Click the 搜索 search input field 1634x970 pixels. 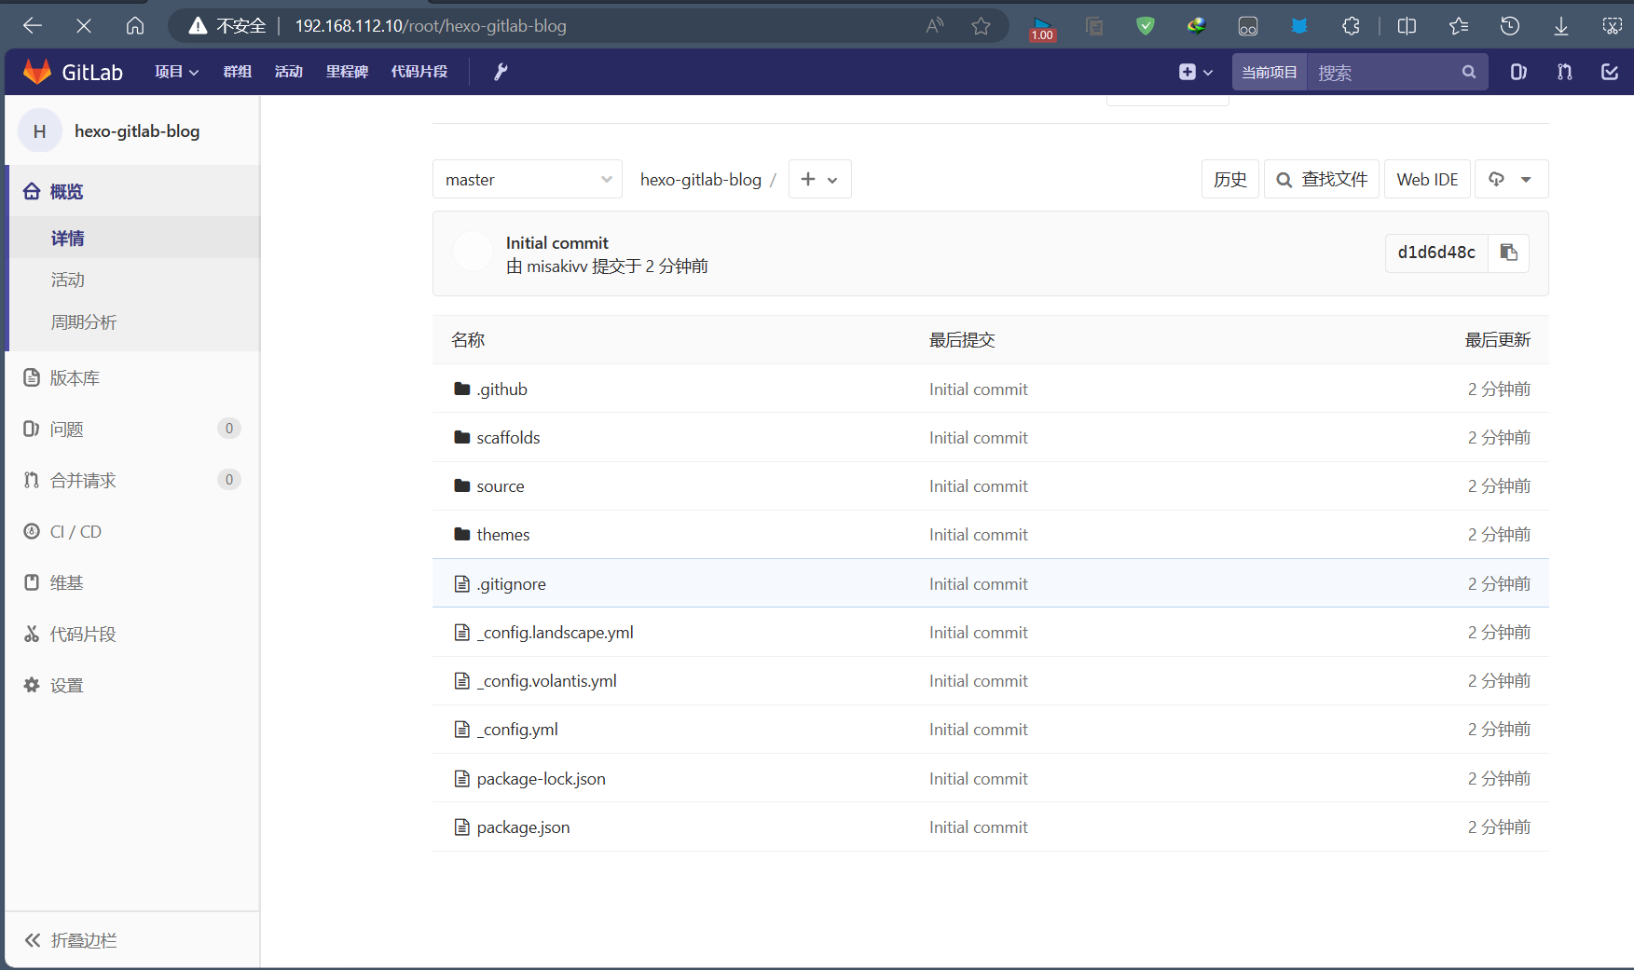pyautogui.click(x=1389, y=72)
